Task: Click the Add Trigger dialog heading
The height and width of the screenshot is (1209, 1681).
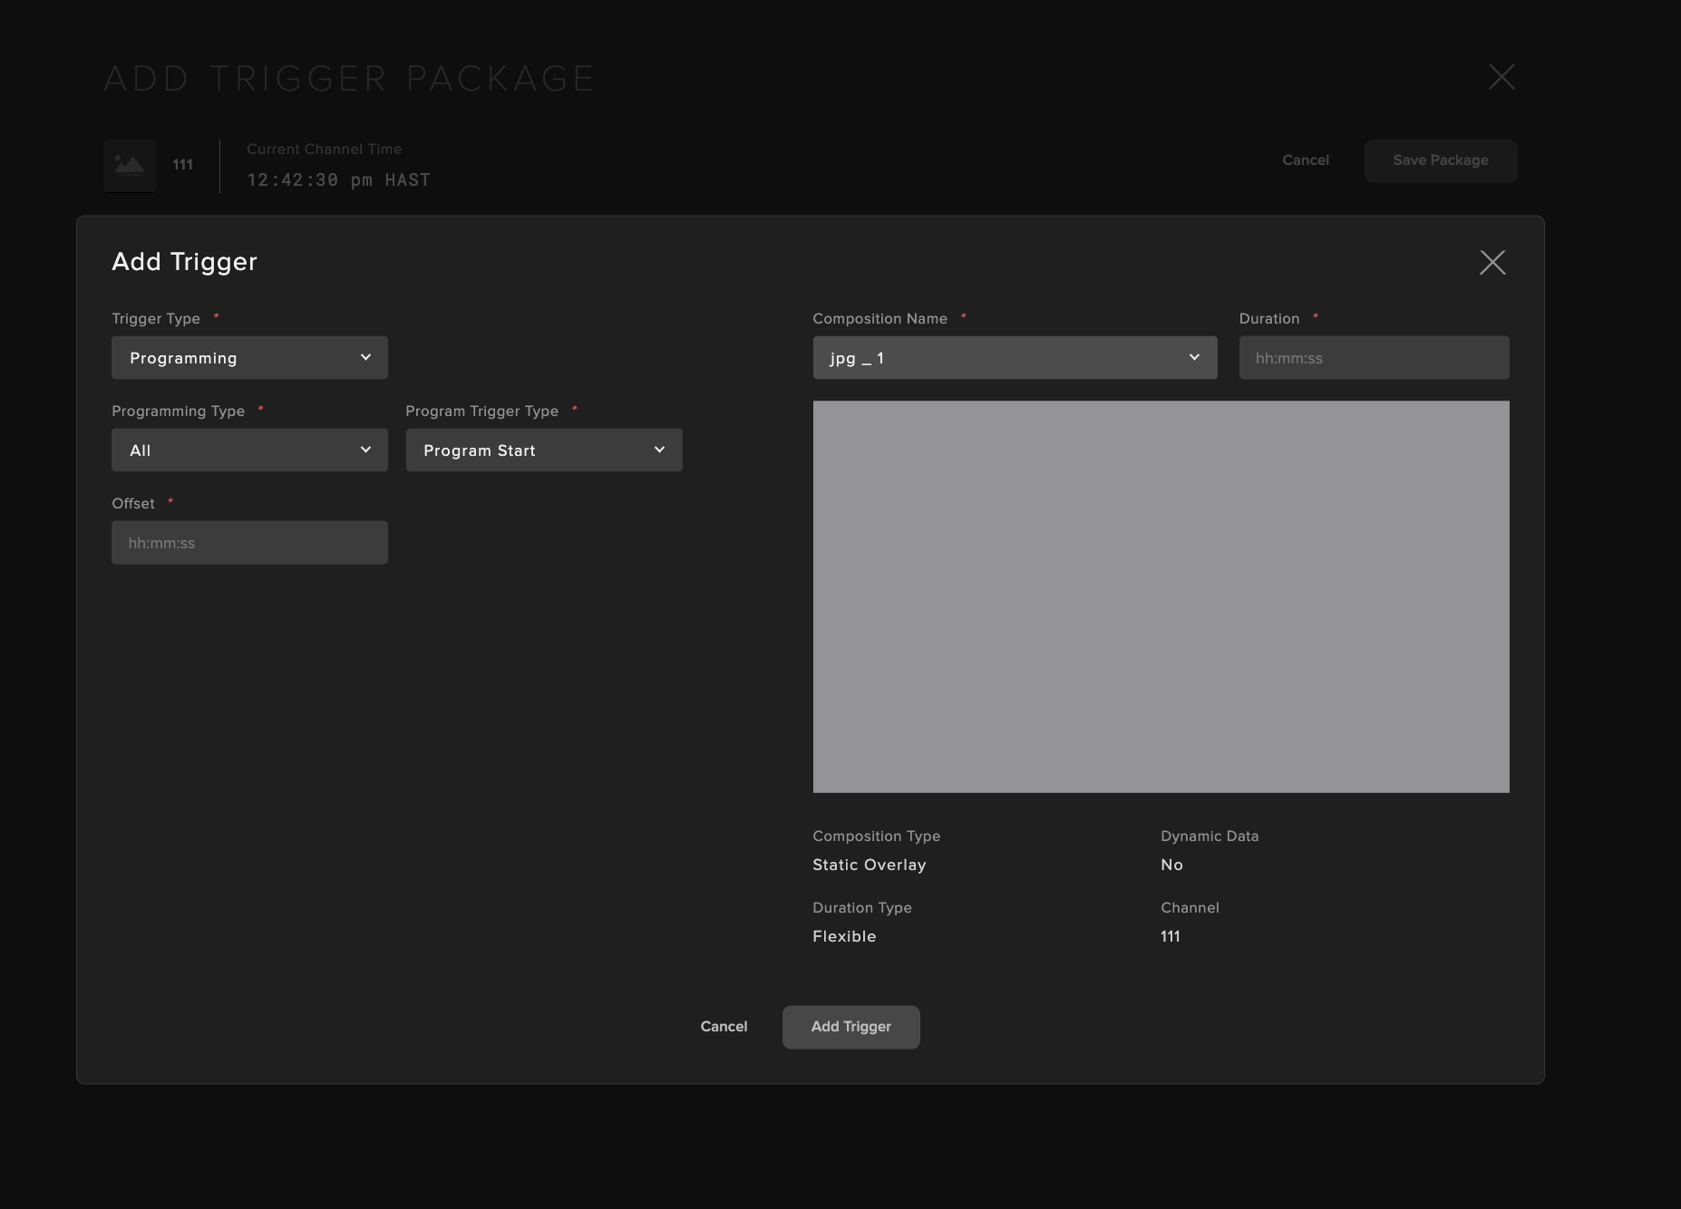Action: coord(184,262)
